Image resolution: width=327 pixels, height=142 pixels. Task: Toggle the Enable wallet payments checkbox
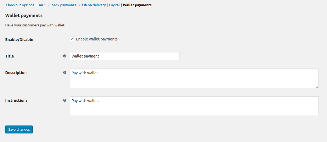(72, 39)
